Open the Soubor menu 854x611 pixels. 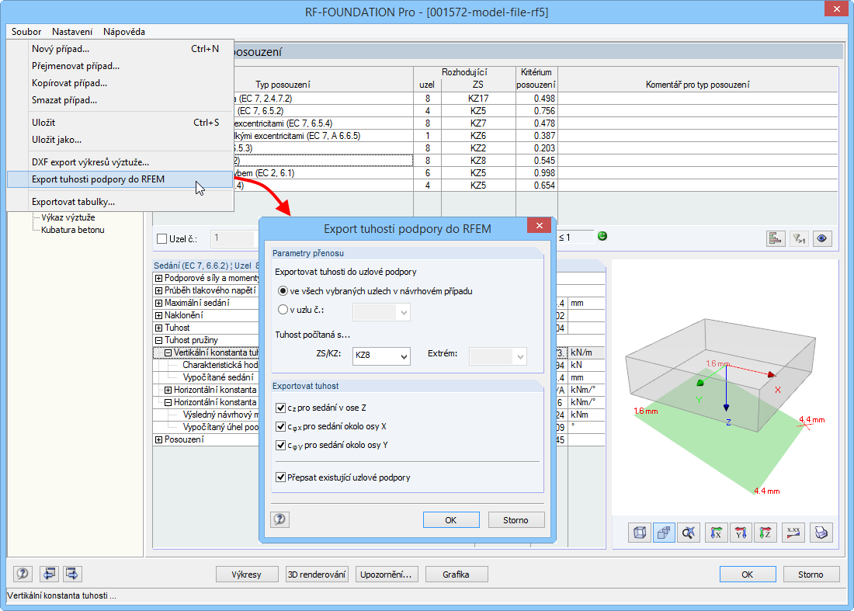[26, 32]
